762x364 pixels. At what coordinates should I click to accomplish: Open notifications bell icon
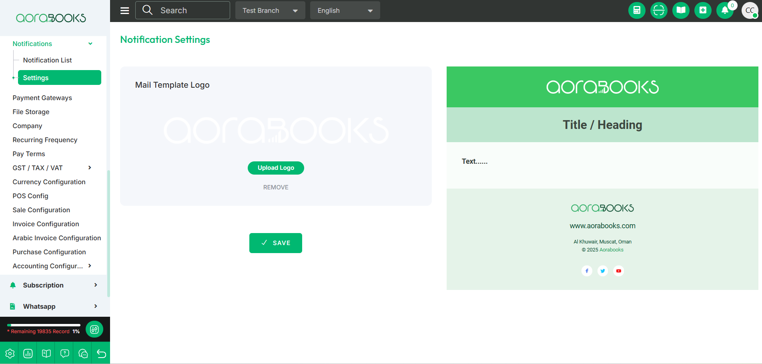coord(725,10)
